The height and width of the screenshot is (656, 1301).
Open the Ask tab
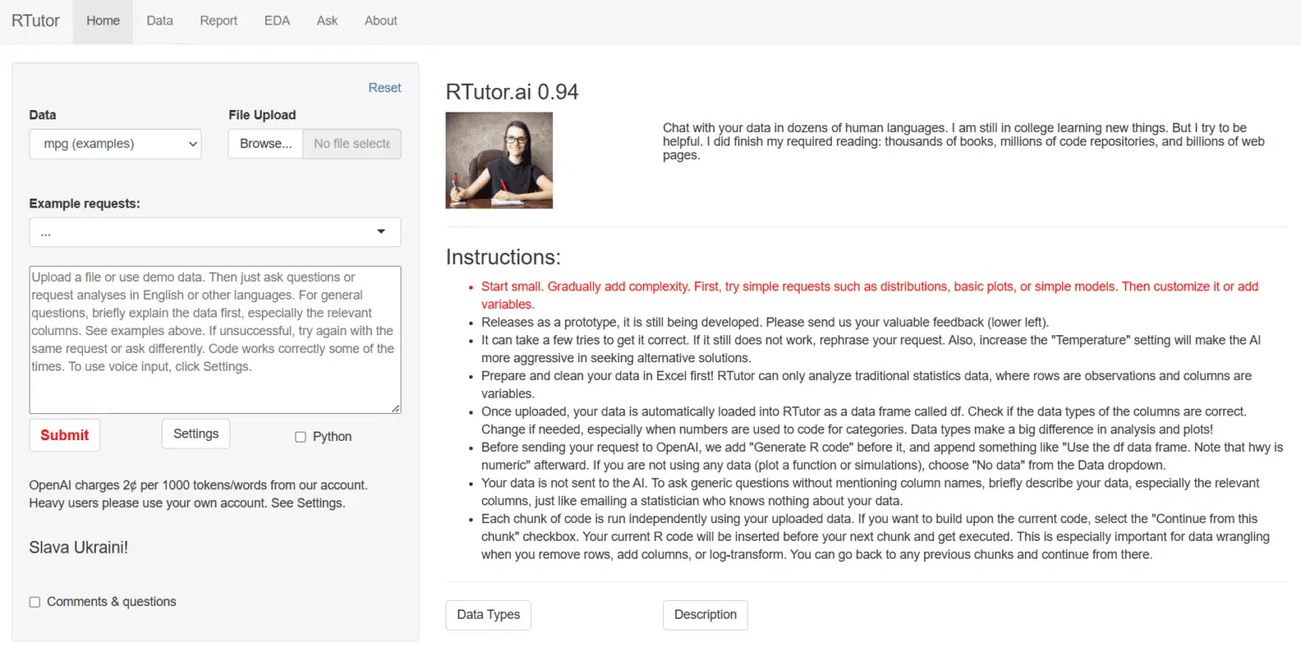[x=327, y=20]
